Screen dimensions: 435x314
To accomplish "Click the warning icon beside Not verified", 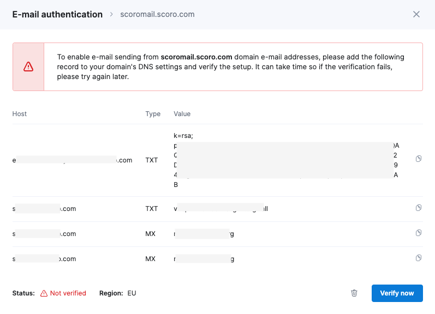I will tap(44, 293).
